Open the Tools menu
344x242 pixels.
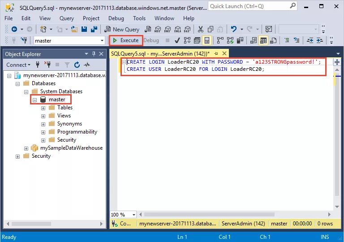tap(139, 18)
